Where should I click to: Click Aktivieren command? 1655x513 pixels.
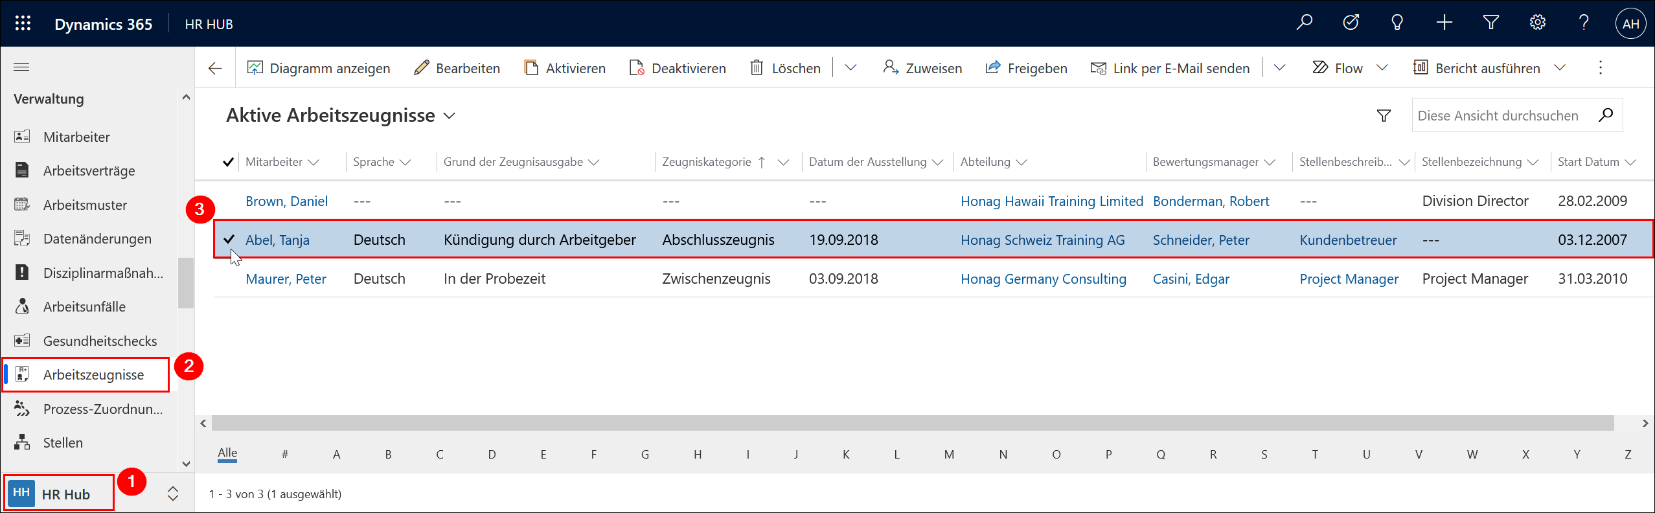[x=564, y=68]
